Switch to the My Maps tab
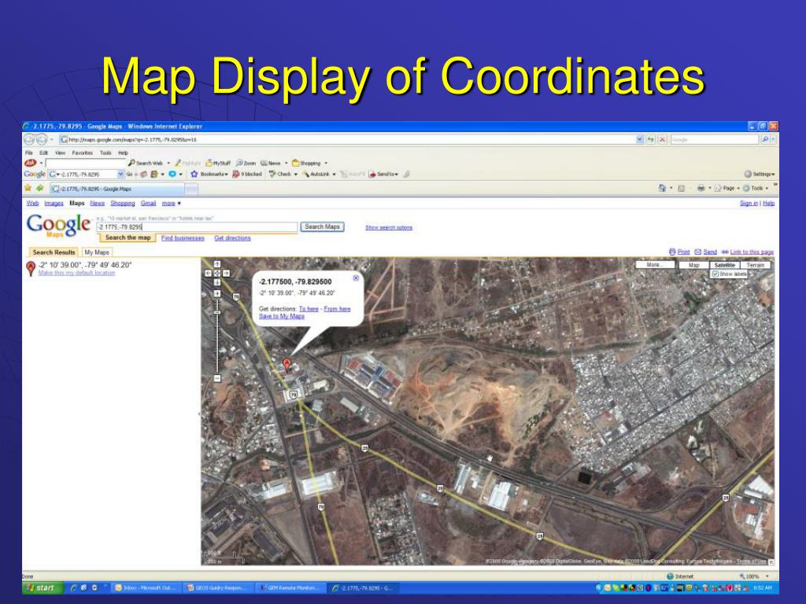Viewport: 806px width, 604px height. coord(97,252)
